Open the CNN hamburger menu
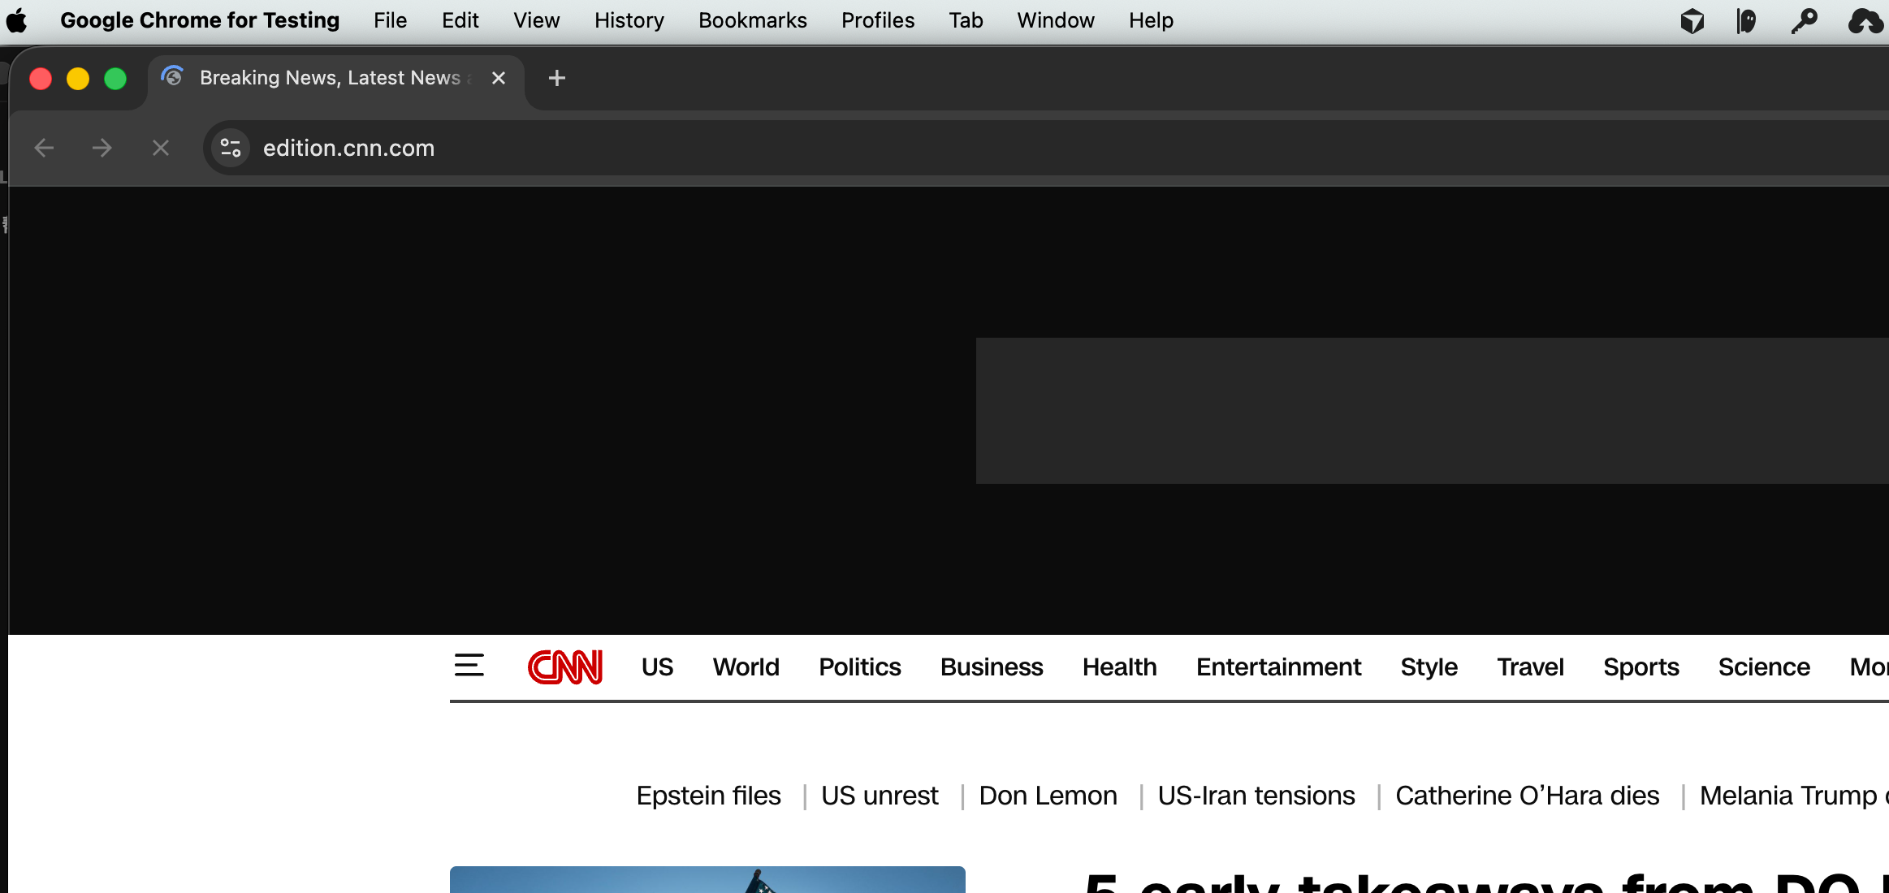Screen dimensions: 1889x893 (x=469, y=666)
